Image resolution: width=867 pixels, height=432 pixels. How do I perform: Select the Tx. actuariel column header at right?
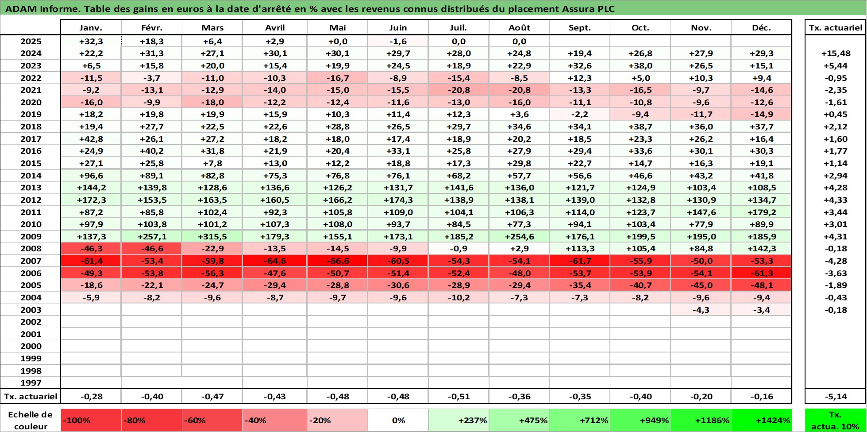point(836,27)
